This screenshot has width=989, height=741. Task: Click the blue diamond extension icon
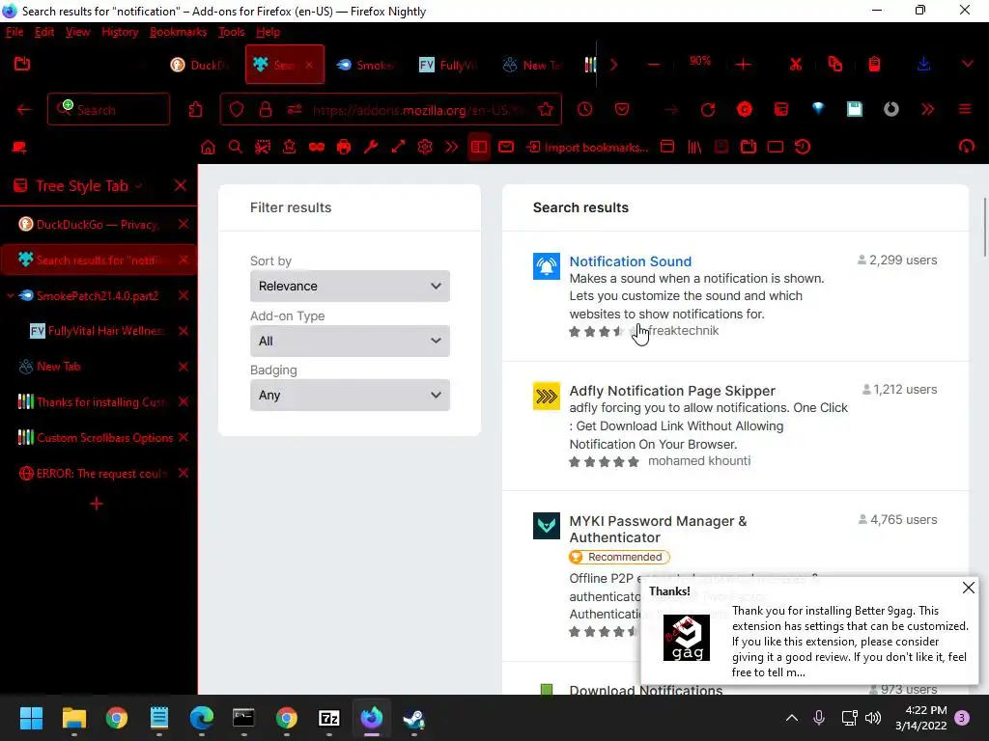(x=818, y=108)
